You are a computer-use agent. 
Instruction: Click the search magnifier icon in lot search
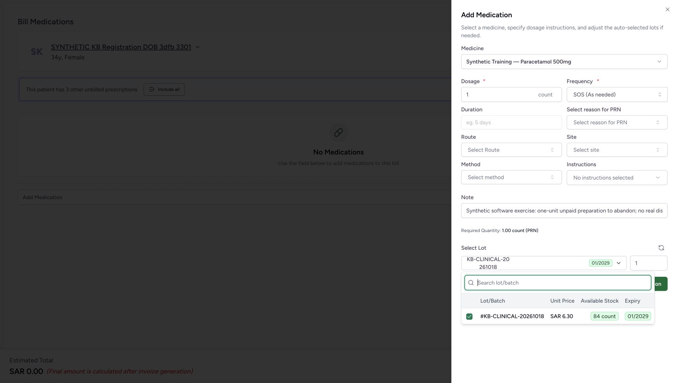(x=471, y=283)
